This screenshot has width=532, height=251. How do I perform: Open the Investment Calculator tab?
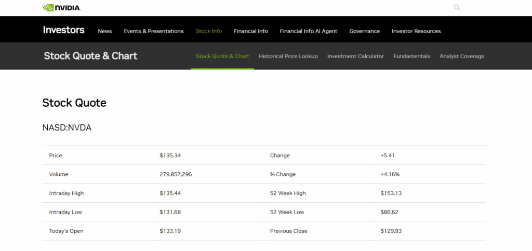(x=355, y=56)
